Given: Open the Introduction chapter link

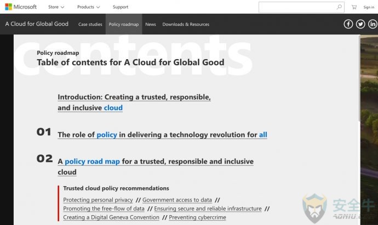Looking at the screenshot, I should tap(134, 102).
